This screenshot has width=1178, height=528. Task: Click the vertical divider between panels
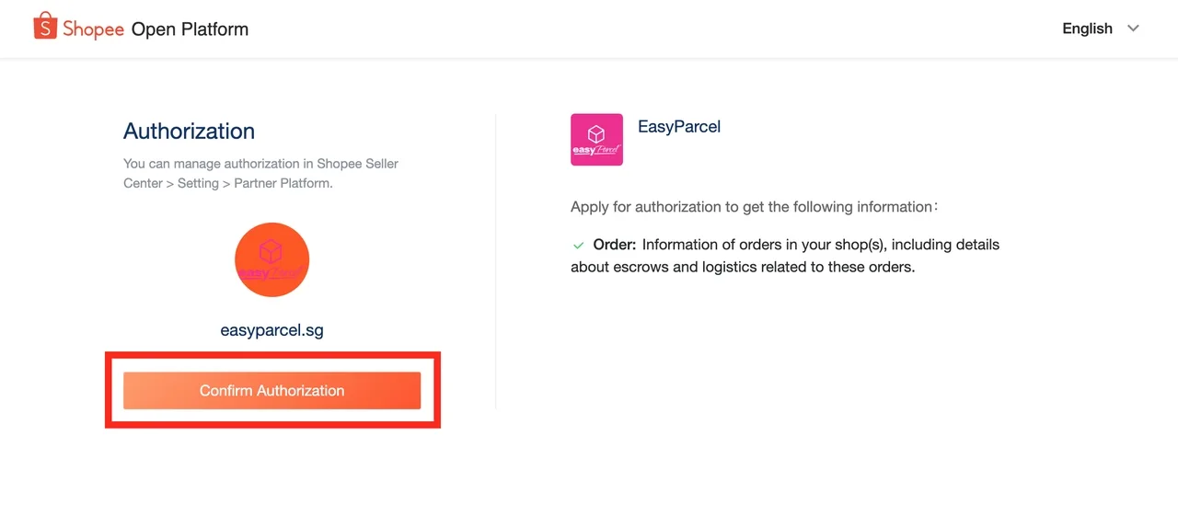(x=496, y=262)
